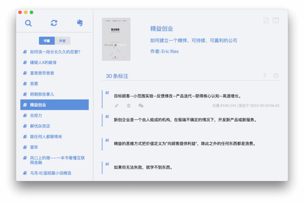Click author link Eric Ries
The width and height of the screenshot is (304, 204).
point(170,52)
